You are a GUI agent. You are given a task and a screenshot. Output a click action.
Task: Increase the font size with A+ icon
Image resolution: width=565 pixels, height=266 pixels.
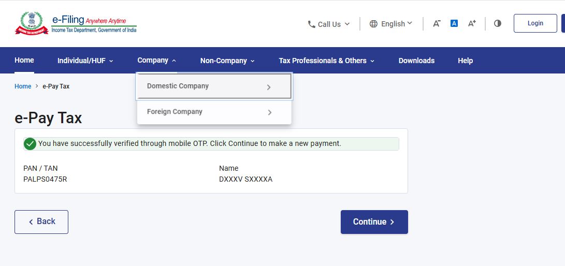click(472, 23)
